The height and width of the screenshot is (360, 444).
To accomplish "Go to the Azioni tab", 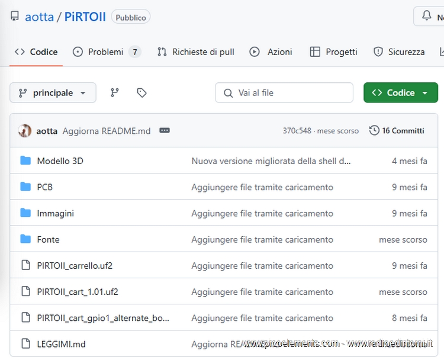I will pos(271,52).
